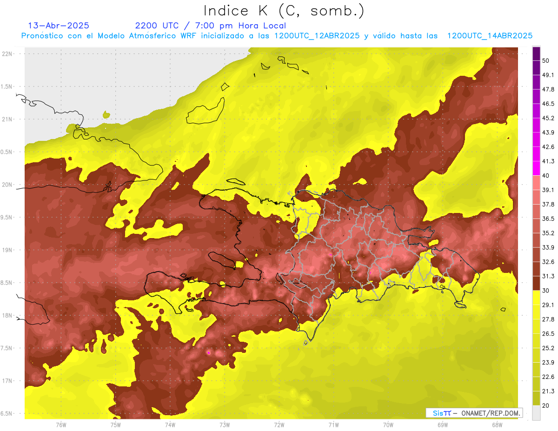Image resolution: width=558 pixels, height=431 pixels.
Task: Click the longitude label '70W'
Action: (x=388, y=425)
